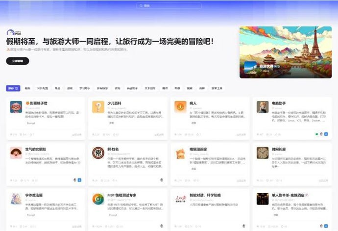Open the 字体魔法屋 bot title

pos(34,195)
